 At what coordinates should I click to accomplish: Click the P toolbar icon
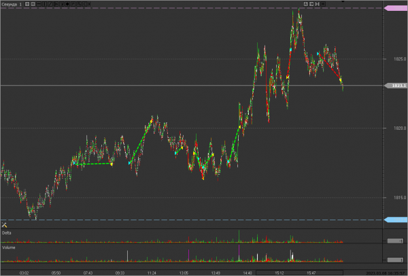(73, 4)
